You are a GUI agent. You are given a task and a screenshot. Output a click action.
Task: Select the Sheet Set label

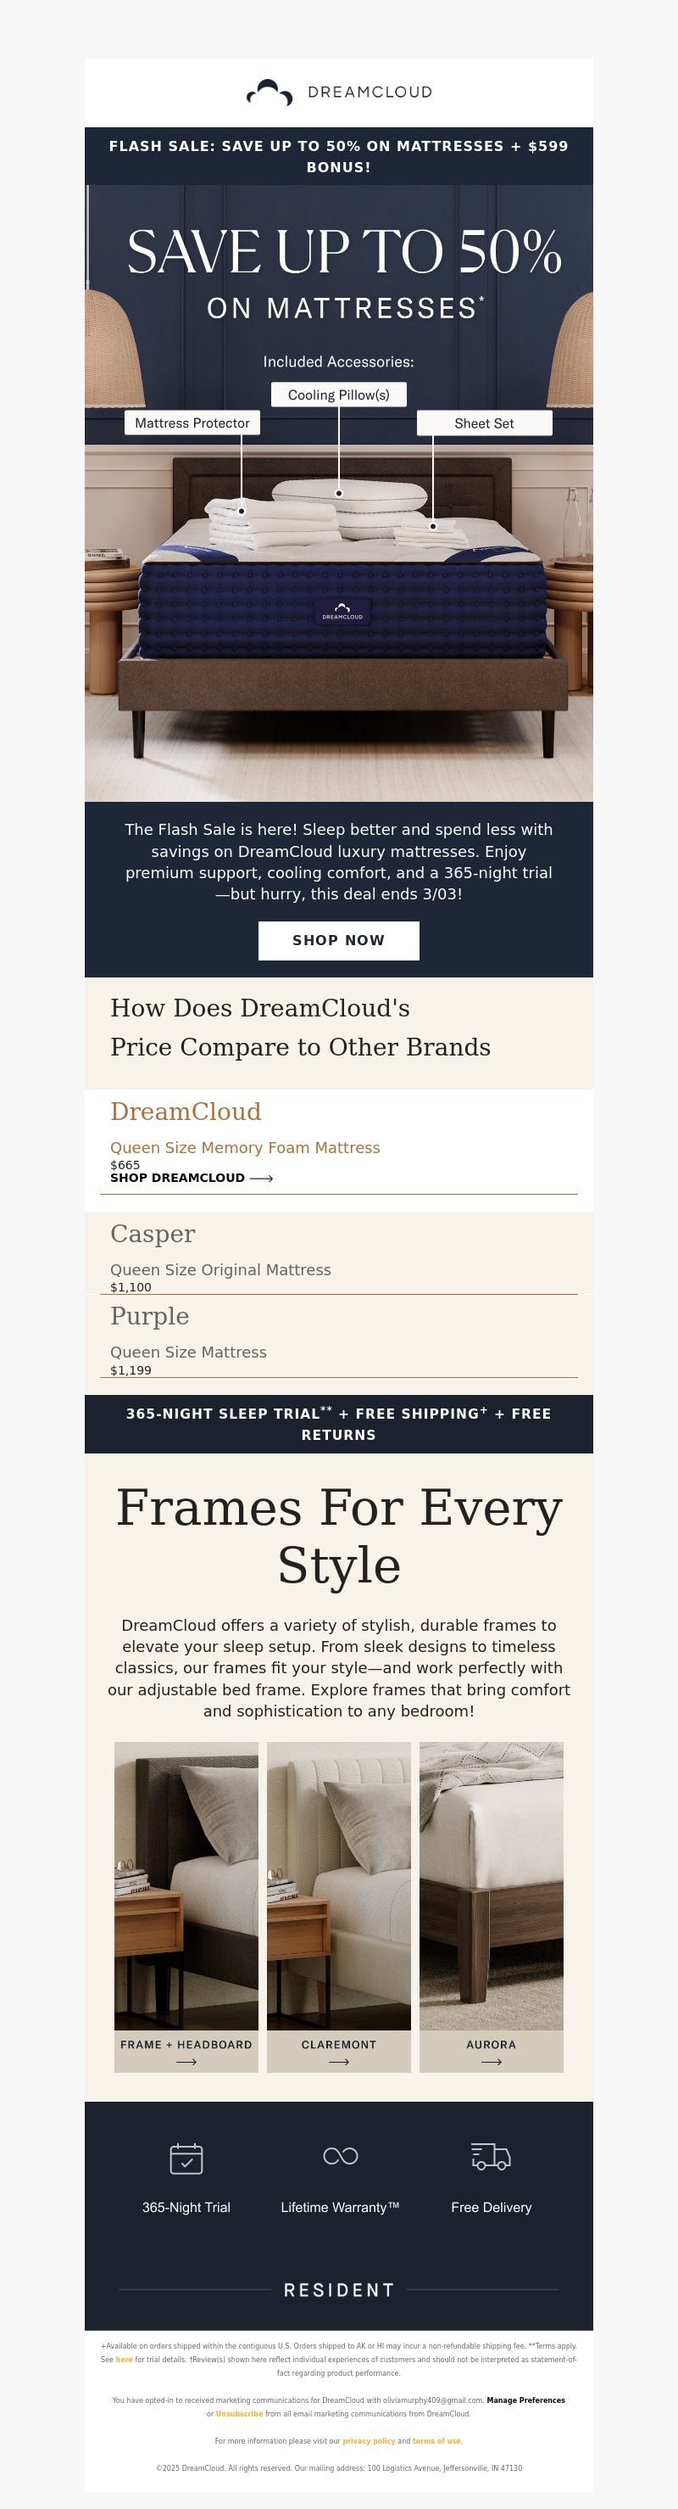[x=485, y=423]
